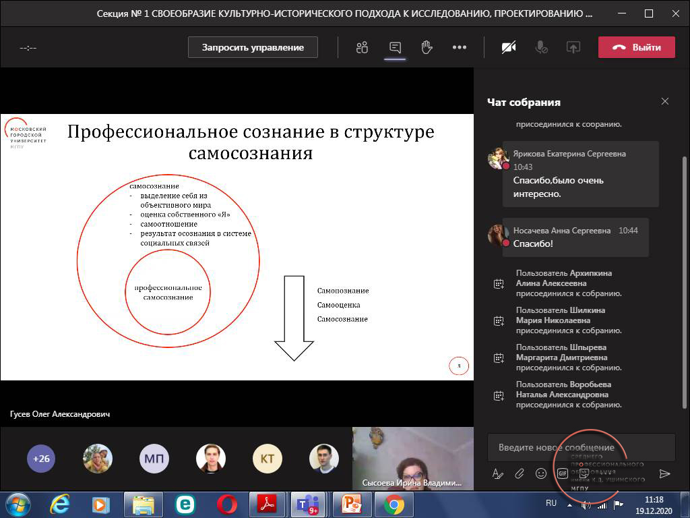Close the Чат собрания panel

(665, 102)
